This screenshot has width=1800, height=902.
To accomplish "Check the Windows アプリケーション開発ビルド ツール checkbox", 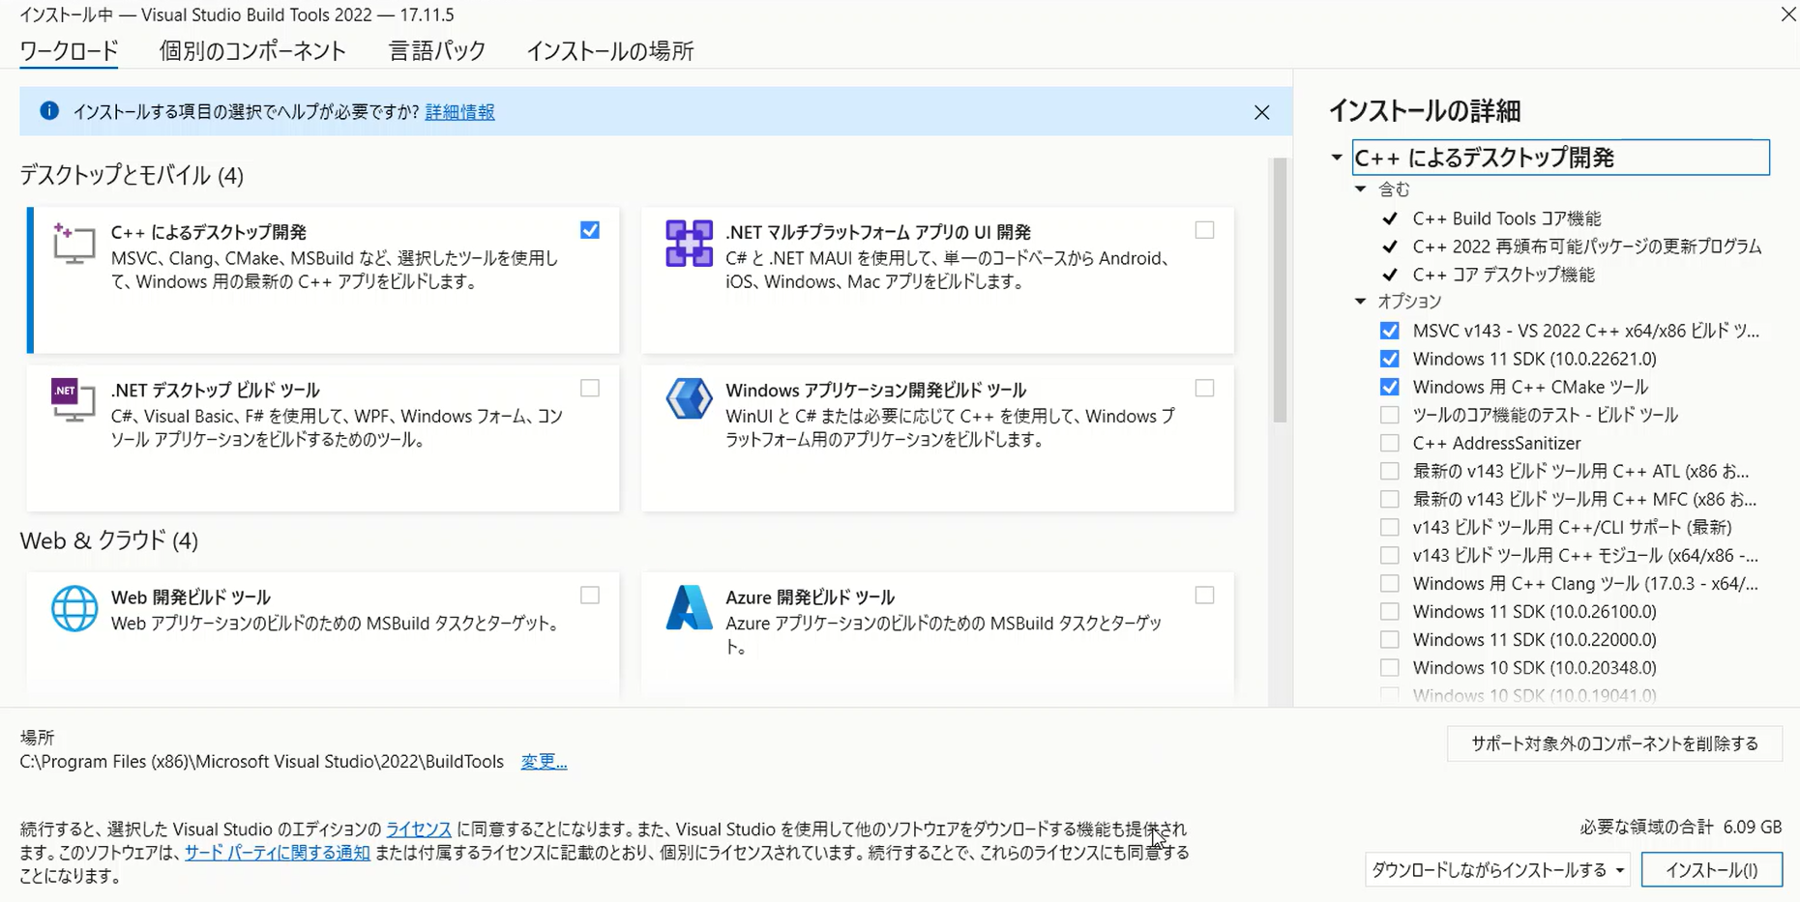I will [1204, 388].
